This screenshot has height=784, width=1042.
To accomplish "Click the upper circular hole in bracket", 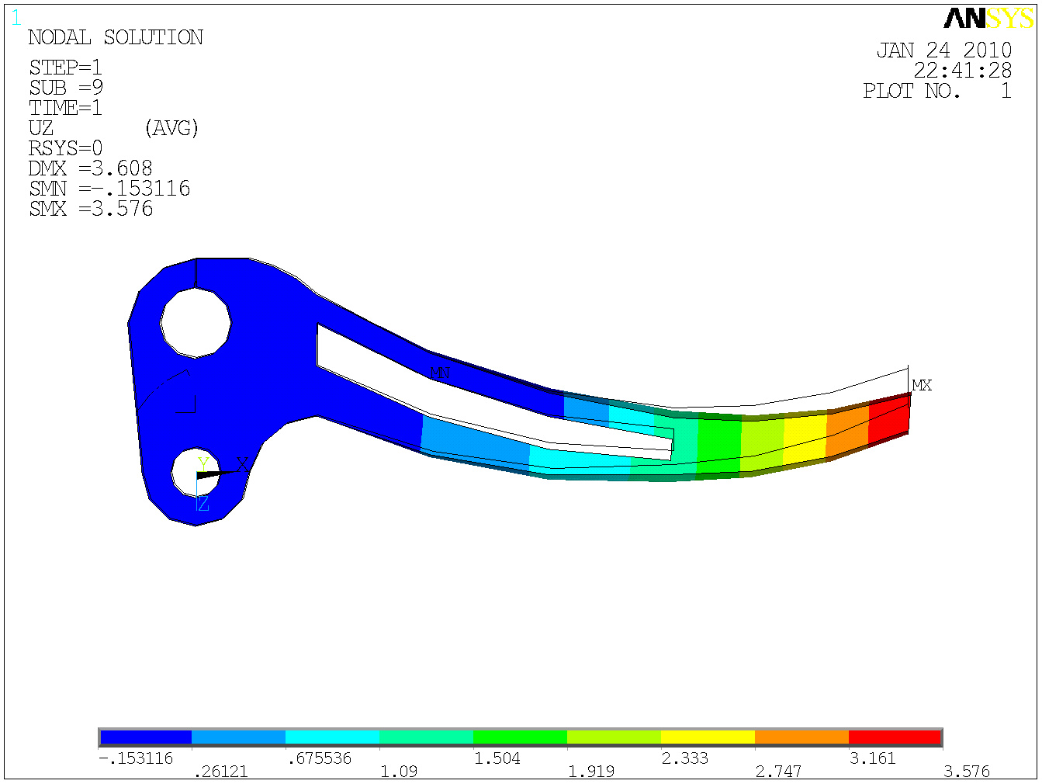I will 196,323.
